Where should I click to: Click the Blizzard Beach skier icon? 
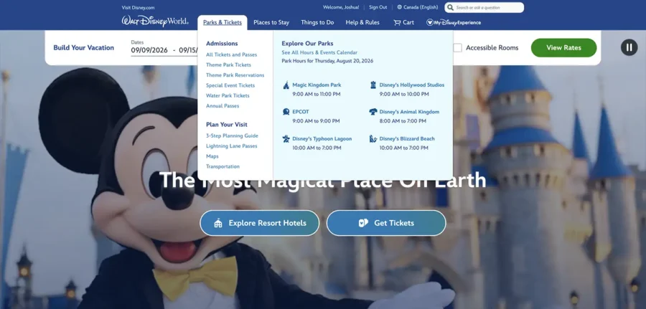coord(373,138)
